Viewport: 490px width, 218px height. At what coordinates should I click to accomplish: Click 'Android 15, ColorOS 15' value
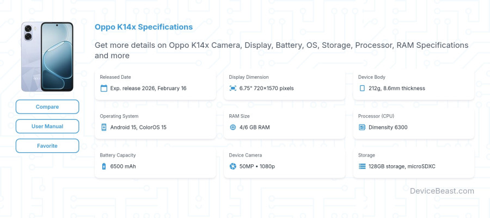[x=138, y=127]
